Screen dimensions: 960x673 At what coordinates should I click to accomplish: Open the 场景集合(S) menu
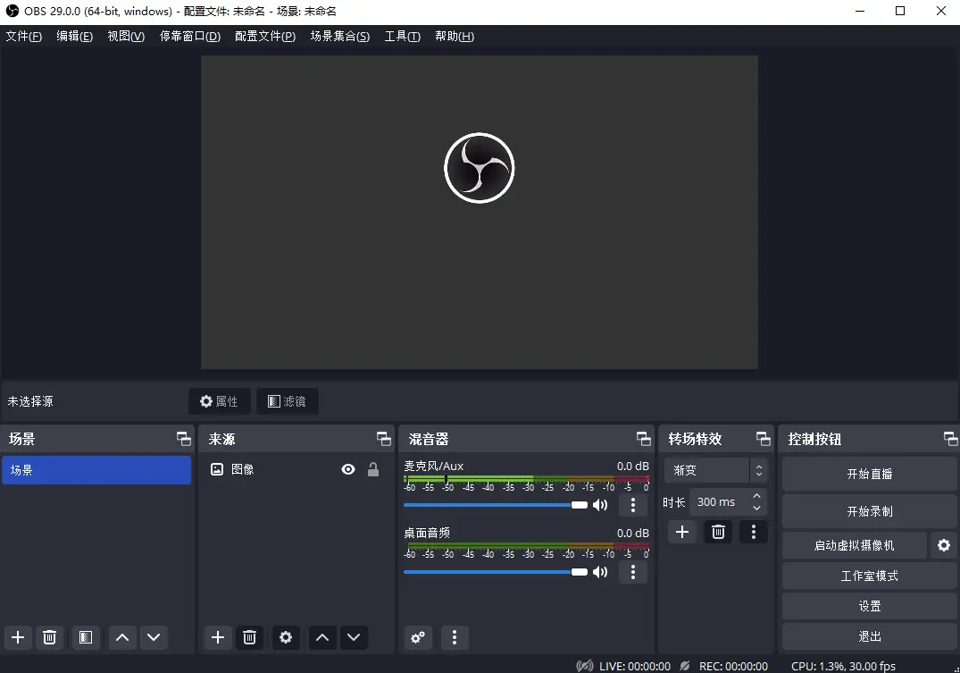pyautogui.click(x=340, y=36)
